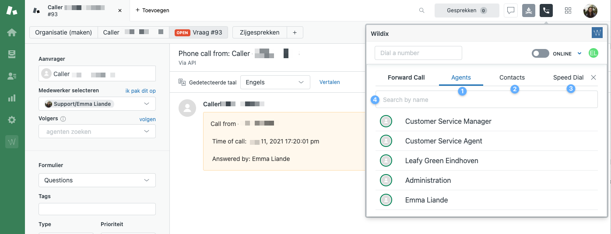Open the Medewerker selecteren dropdown
Viewport: 611px width, 234px height.
coord(97,104)
